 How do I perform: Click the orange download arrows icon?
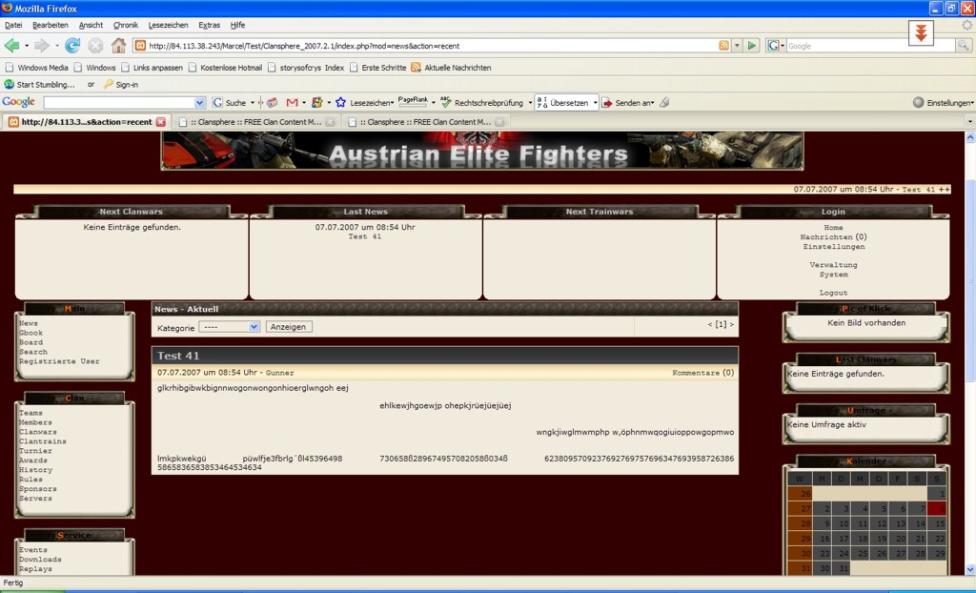[922, 32]
